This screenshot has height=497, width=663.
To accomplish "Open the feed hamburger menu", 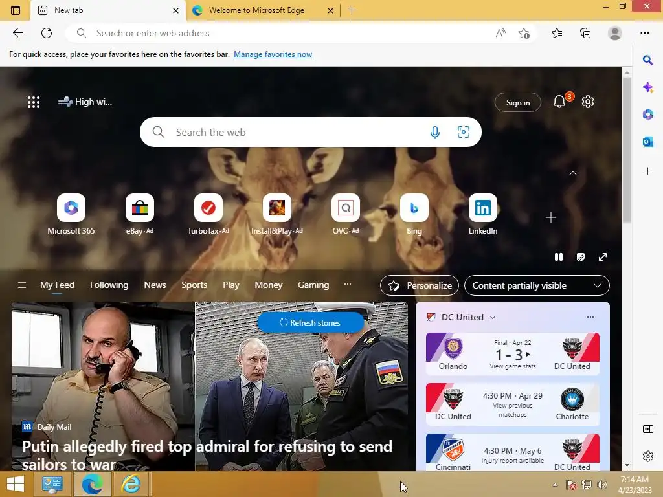I will coord(22,285).
